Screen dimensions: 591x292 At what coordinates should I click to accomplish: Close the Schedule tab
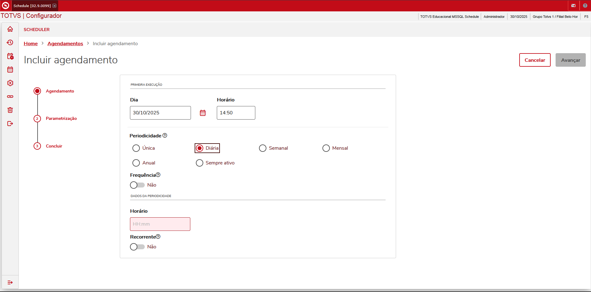click(x=55, y=6)
